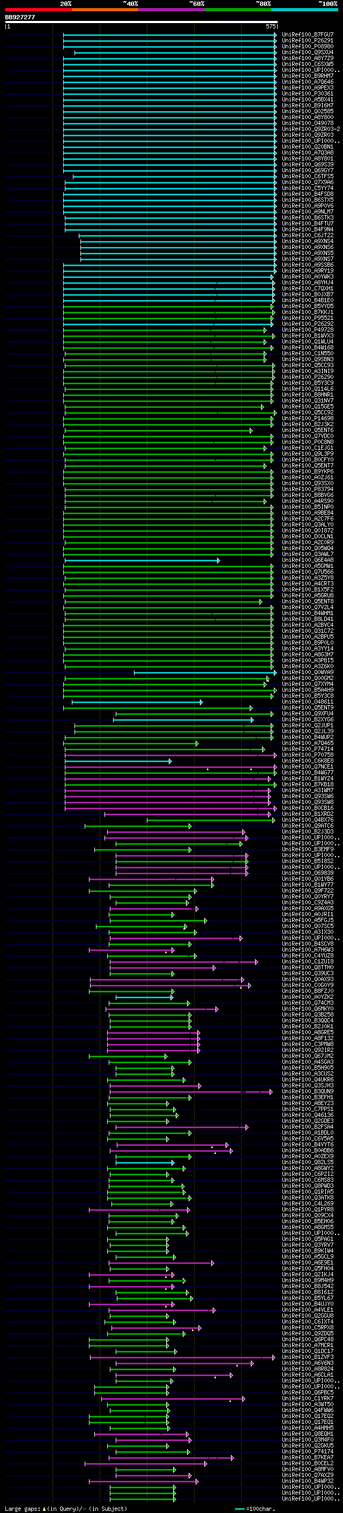Viewport: 343px width, 1513px height.
Task: Click the BB927277 query name label
Action: click(x=20, y=17)
